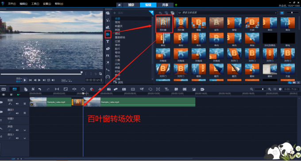301x161 pixels.
Task: Open the timeline toolbar customize tools icon
Action: click(x=33, y=89)
